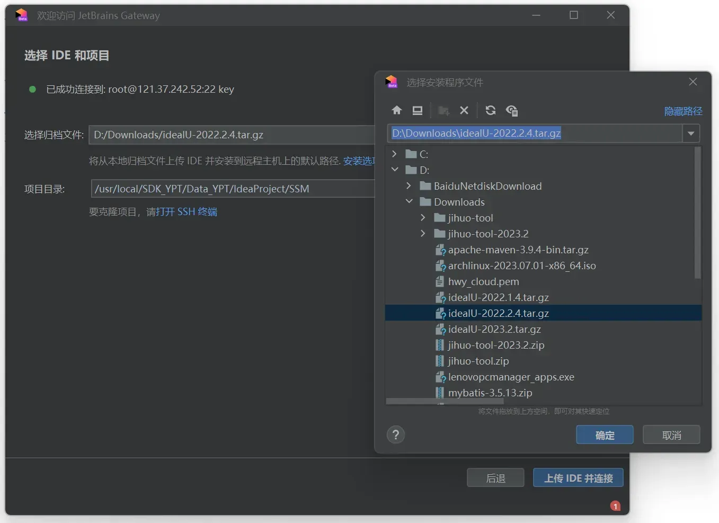Select idealU-2023.2.tar.gz in file tree

point(494,329)
